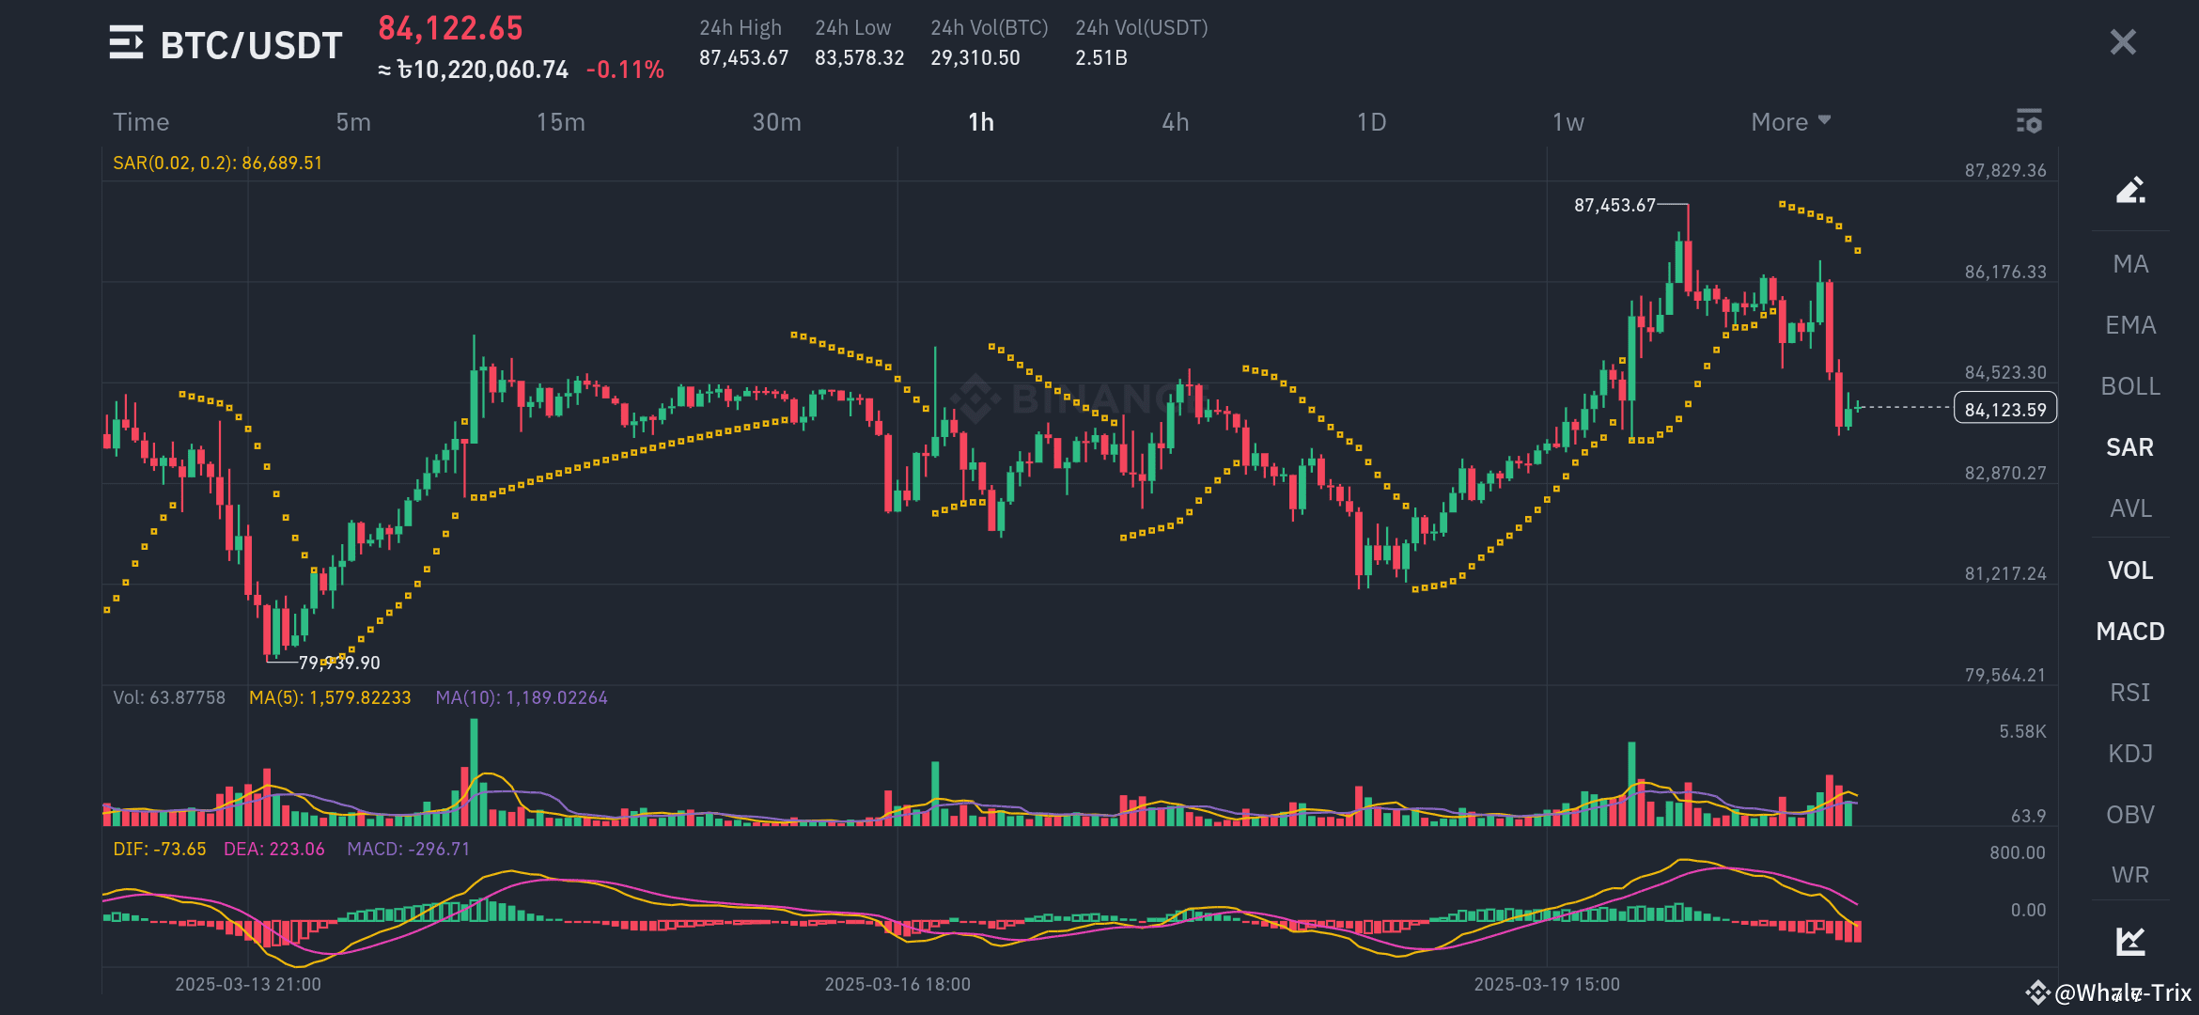Enable the MA indicator
Viewport: 2199px width, 1015px height.
pos(2129,264)
